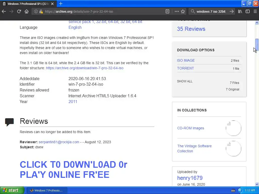Open page actions three-dots menu
This screenshot has width=259, height=194.
tap(177, 11)
